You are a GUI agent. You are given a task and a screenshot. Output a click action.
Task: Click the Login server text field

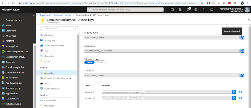coord(162,51)
